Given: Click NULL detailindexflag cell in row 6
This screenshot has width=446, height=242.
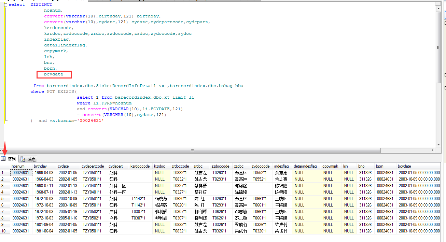Looking at the screenshot, I should [307, 205].
